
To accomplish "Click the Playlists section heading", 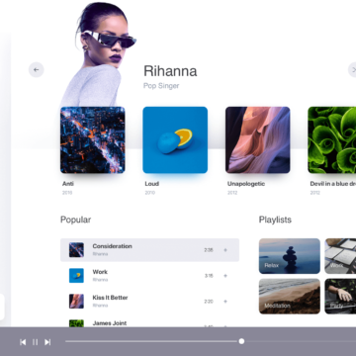I will pos(275,220).
